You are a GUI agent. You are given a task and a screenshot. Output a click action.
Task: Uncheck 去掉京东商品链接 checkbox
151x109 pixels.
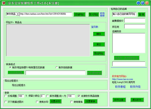coord(79,96)
